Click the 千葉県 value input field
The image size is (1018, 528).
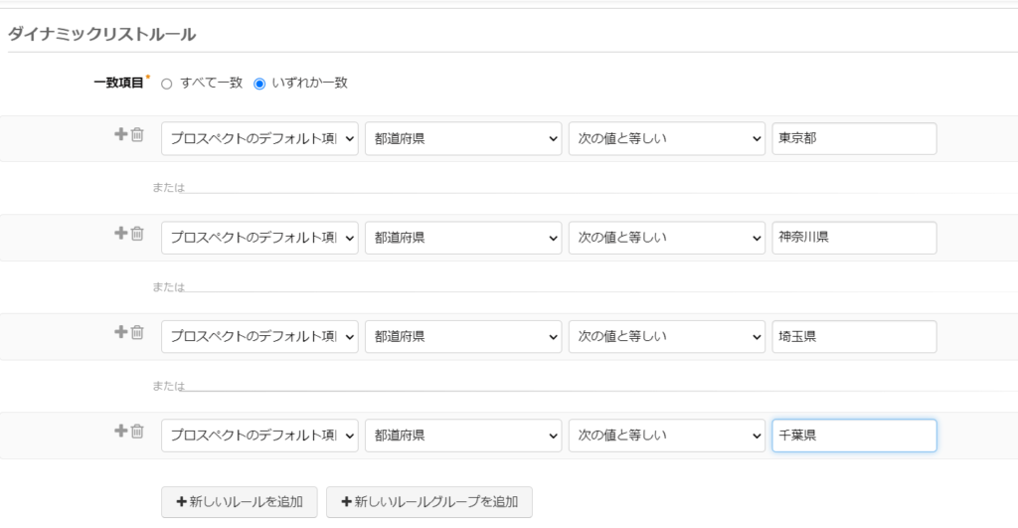tap(853, 436)
